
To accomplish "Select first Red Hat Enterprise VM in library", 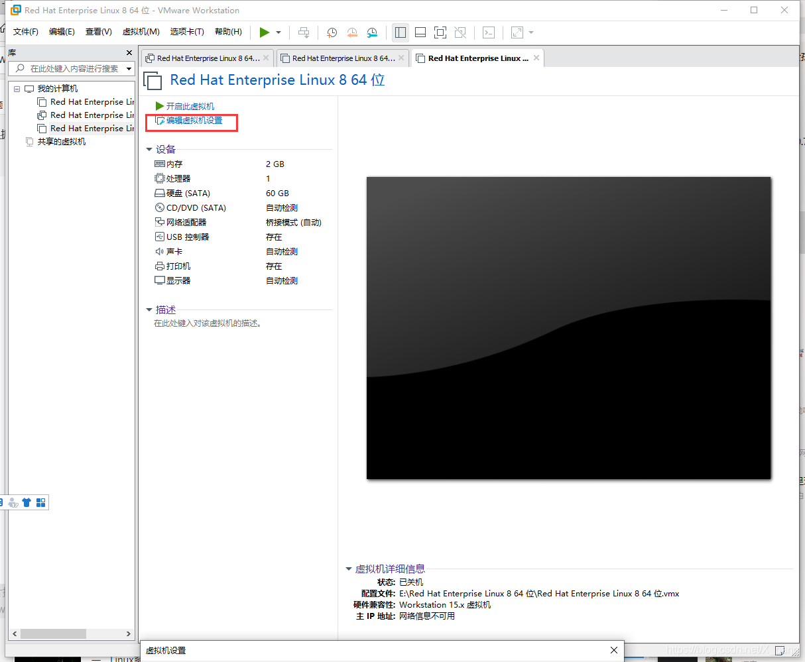I will click(86, 102).
